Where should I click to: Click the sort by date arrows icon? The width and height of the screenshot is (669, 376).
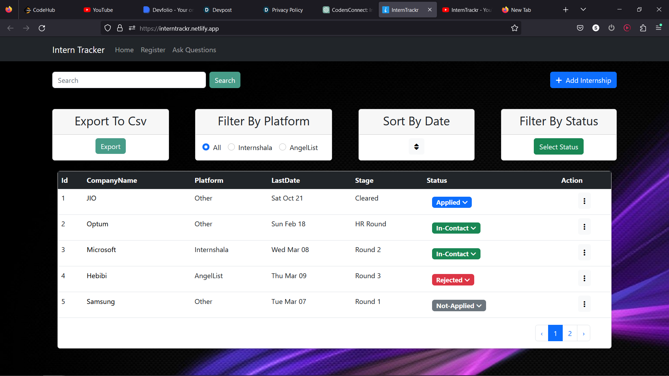coord(416,147)
